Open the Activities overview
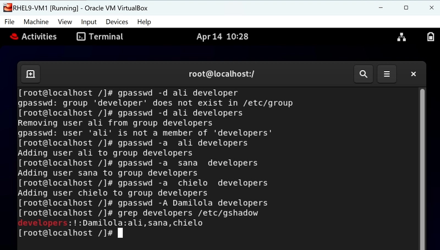Screen dimensions: 440x250 coord(39,36)
